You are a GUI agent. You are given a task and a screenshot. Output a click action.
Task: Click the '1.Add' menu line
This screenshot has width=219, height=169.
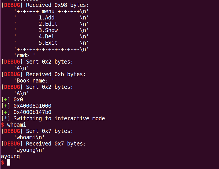point(46,18)
